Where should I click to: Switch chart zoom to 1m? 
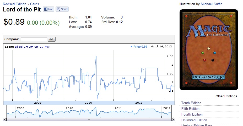(26, 47)
